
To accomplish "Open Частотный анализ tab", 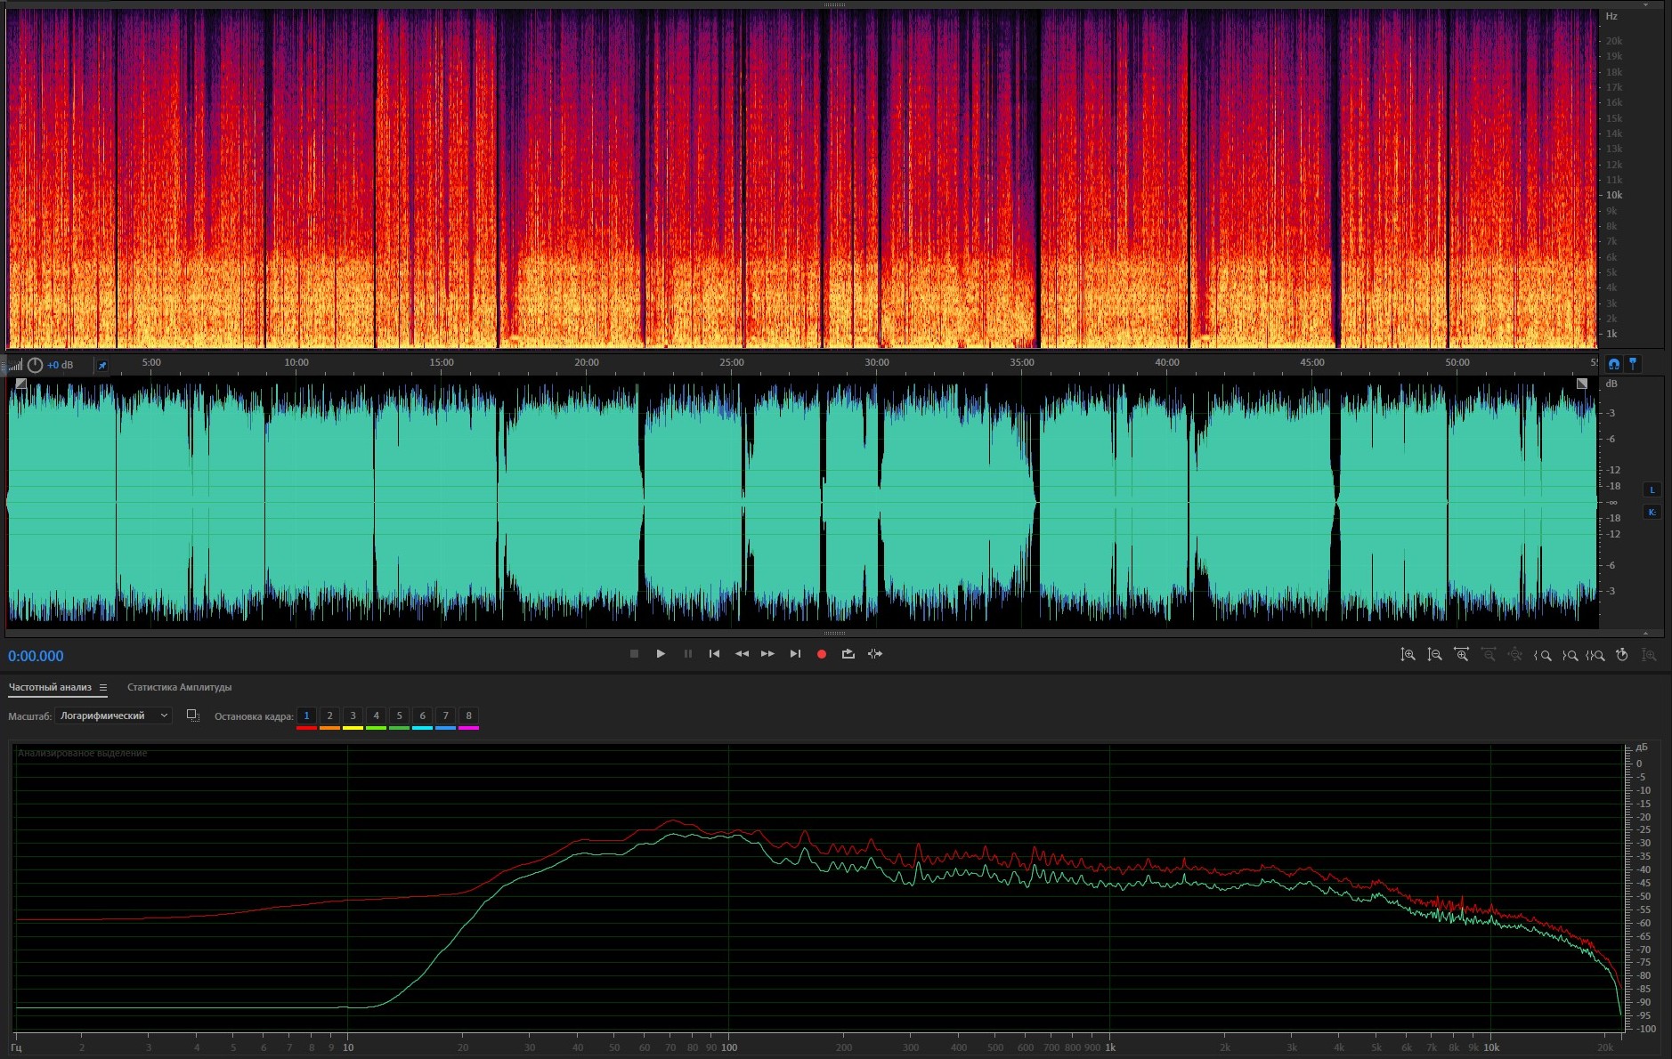I will click(x=50, y=687).
